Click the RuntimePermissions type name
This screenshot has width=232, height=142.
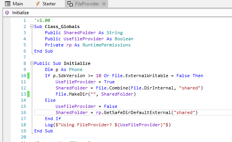[x=107, y=45]
